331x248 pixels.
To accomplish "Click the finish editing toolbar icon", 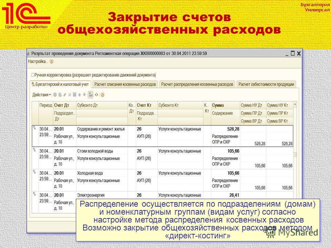I will click(x=74, y=95).
